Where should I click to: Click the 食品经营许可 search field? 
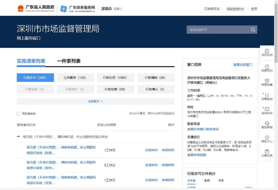point(218,30)
